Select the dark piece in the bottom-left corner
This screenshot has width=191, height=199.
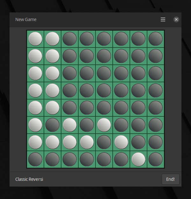point(35,159)
